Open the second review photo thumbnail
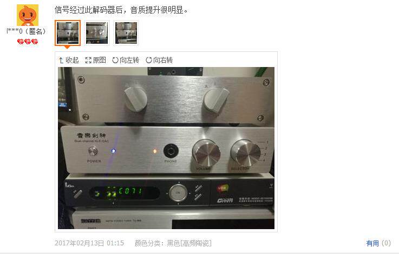The image size is (399, 254). (x=97, y=33)
